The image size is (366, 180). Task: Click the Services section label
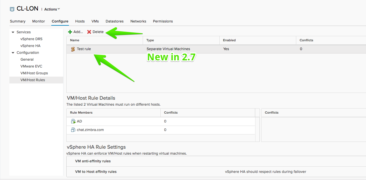click(x=24, y=32)
